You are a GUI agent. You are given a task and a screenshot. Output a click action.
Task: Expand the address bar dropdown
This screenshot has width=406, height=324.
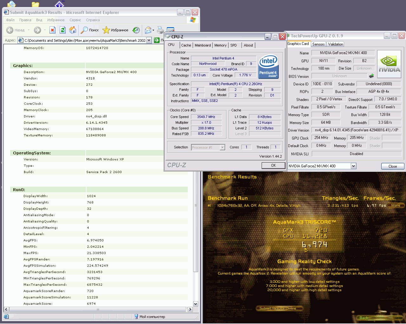149,40
